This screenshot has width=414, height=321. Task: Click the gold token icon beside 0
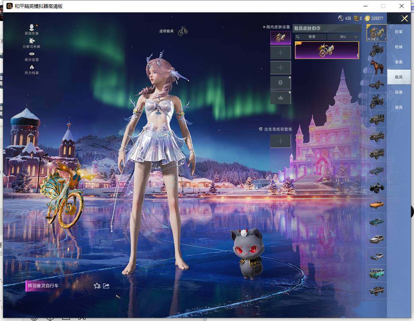(356, 18)
